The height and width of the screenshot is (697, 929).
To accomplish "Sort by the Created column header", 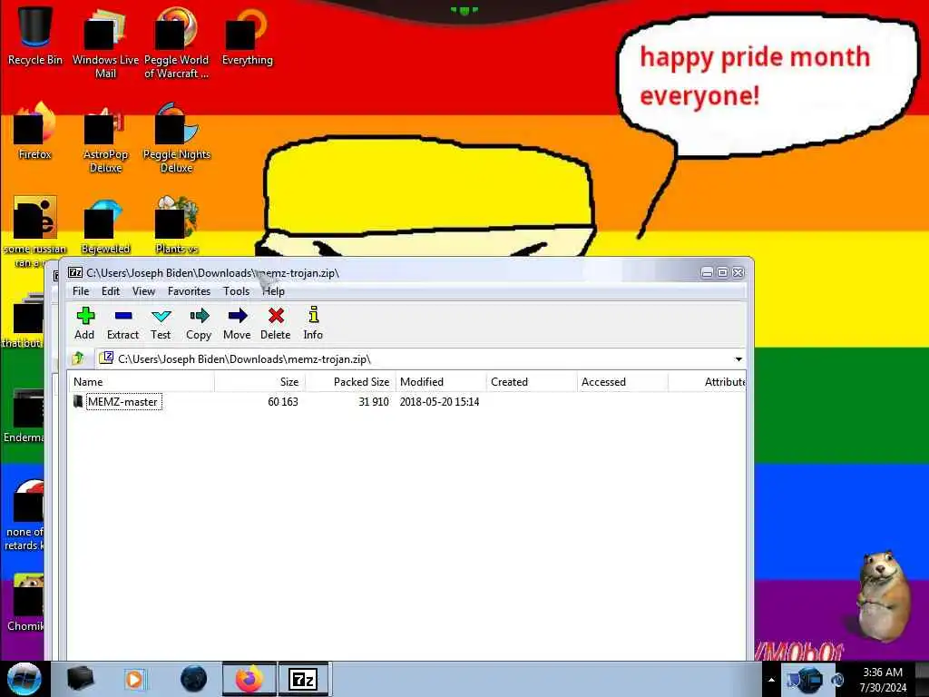I will pos(532,382).
